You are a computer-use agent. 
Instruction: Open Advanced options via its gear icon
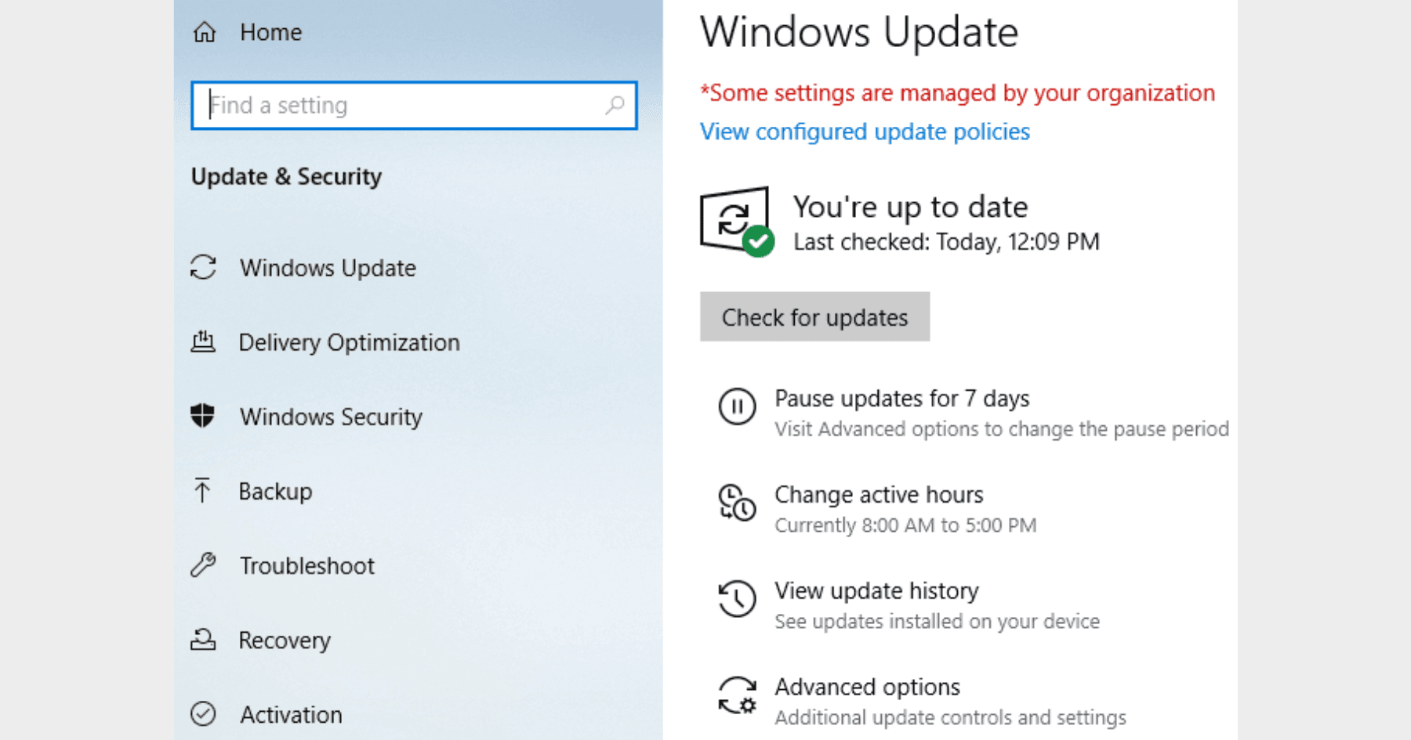[736, 696]
